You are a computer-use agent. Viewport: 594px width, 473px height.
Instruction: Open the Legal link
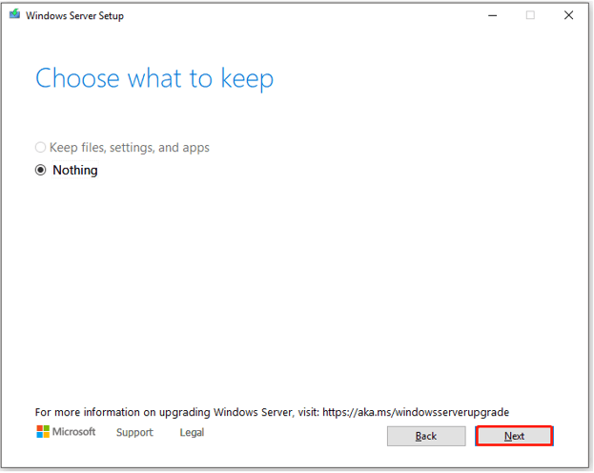tap(192, 432)
